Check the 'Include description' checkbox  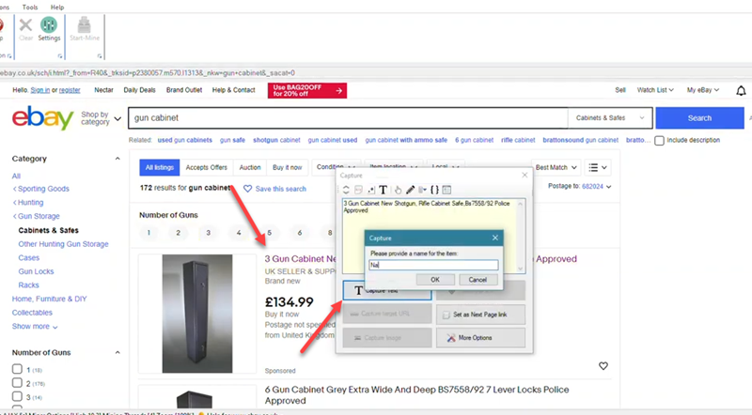pos(659,140)
